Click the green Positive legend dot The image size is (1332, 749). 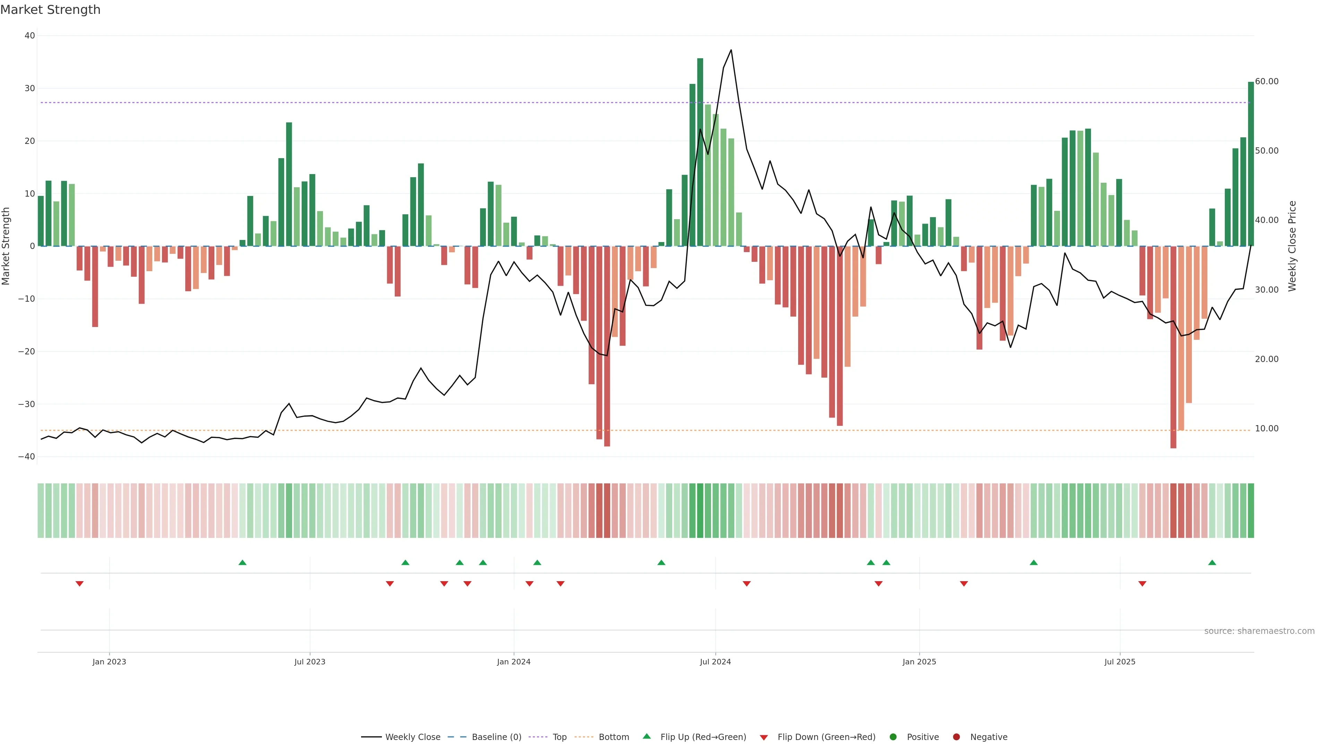(893, 737)
